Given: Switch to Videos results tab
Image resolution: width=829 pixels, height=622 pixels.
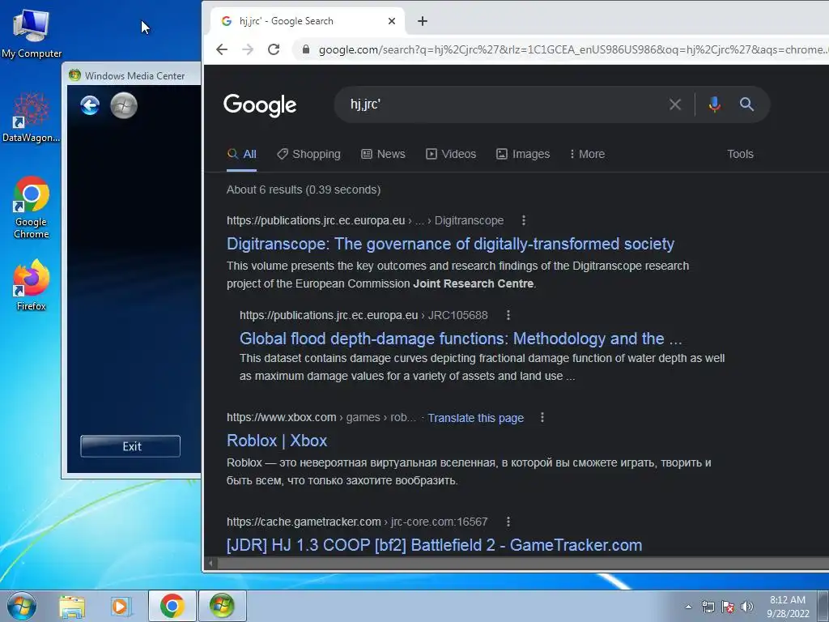Looking at the screenshot, I should 451,154.
